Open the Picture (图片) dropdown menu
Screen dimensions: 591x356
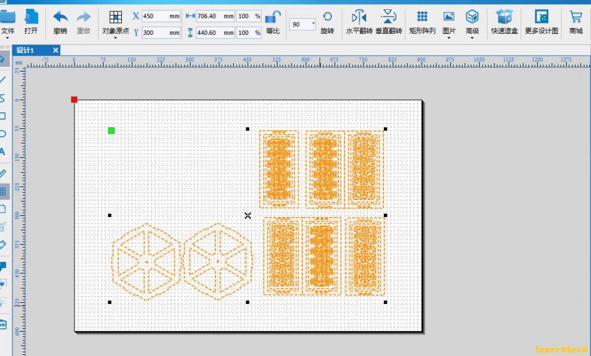click(x=448, y=38)
